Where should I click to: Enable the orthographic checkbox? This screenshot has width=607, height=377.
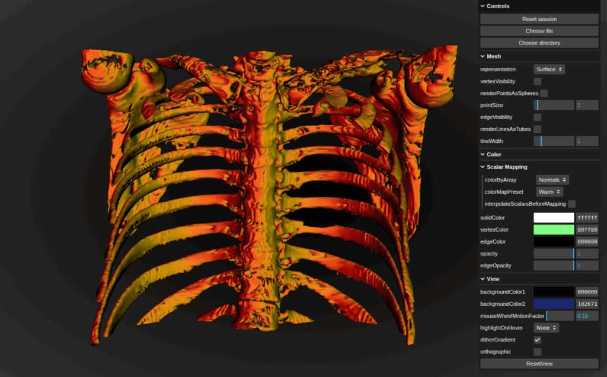click(537, 352)
